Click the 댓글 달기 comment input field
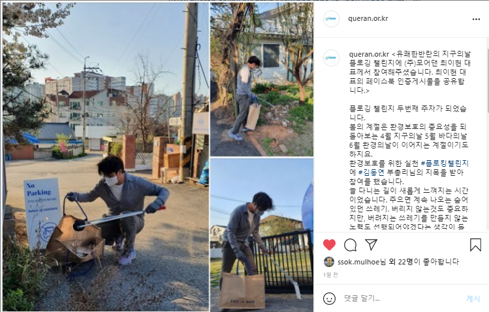This screenshot has height=312, width=489. [x=402, y=298]
